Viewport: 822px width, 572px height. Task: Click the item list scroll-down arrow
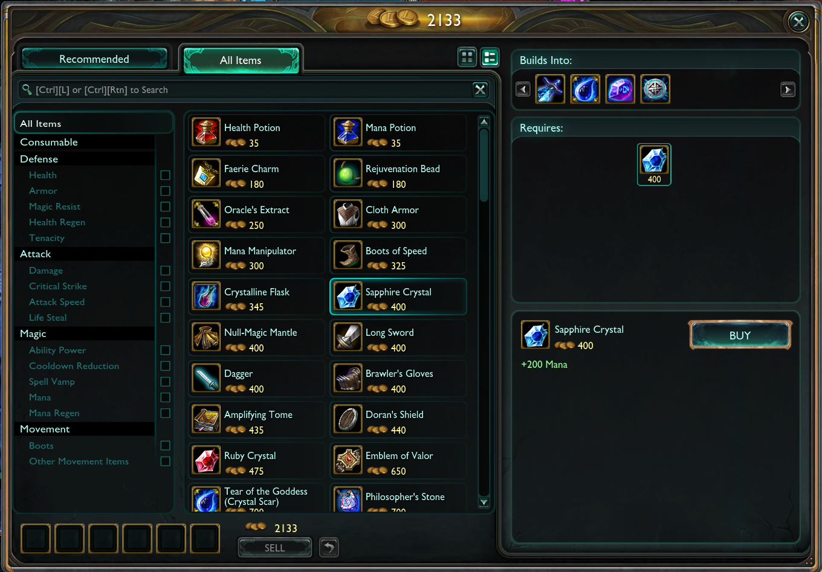click(x=484, y=502)
